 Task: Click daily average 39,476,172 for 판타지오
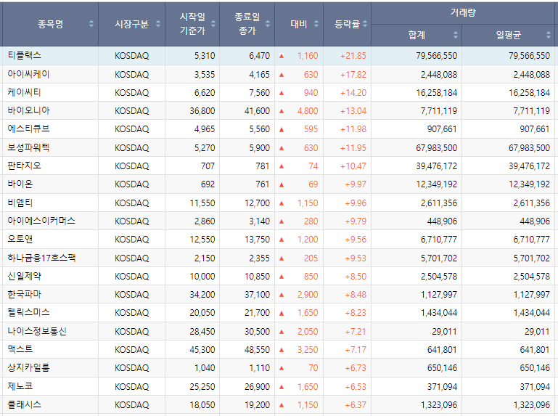529,166
